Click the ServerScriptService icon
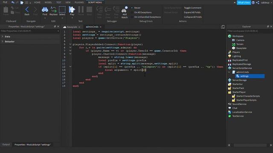This screenshot has height=153, width=273. point(229,68)
